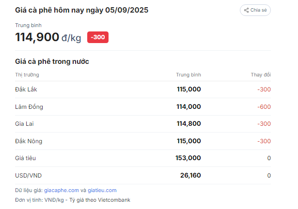Click the share icon beside Chia sẻ
The image size is (298, 209).
pos(246,10)
